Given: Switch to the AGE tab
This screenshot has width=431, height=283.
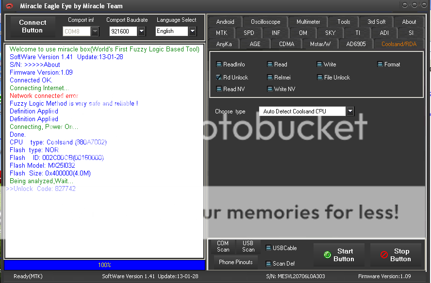Looking at the screenshot, I should click(x=255, y=44).
